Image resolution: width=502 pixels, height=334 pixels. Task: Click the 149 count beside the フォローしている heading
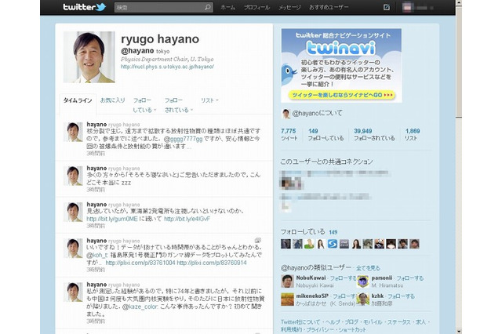333,232
